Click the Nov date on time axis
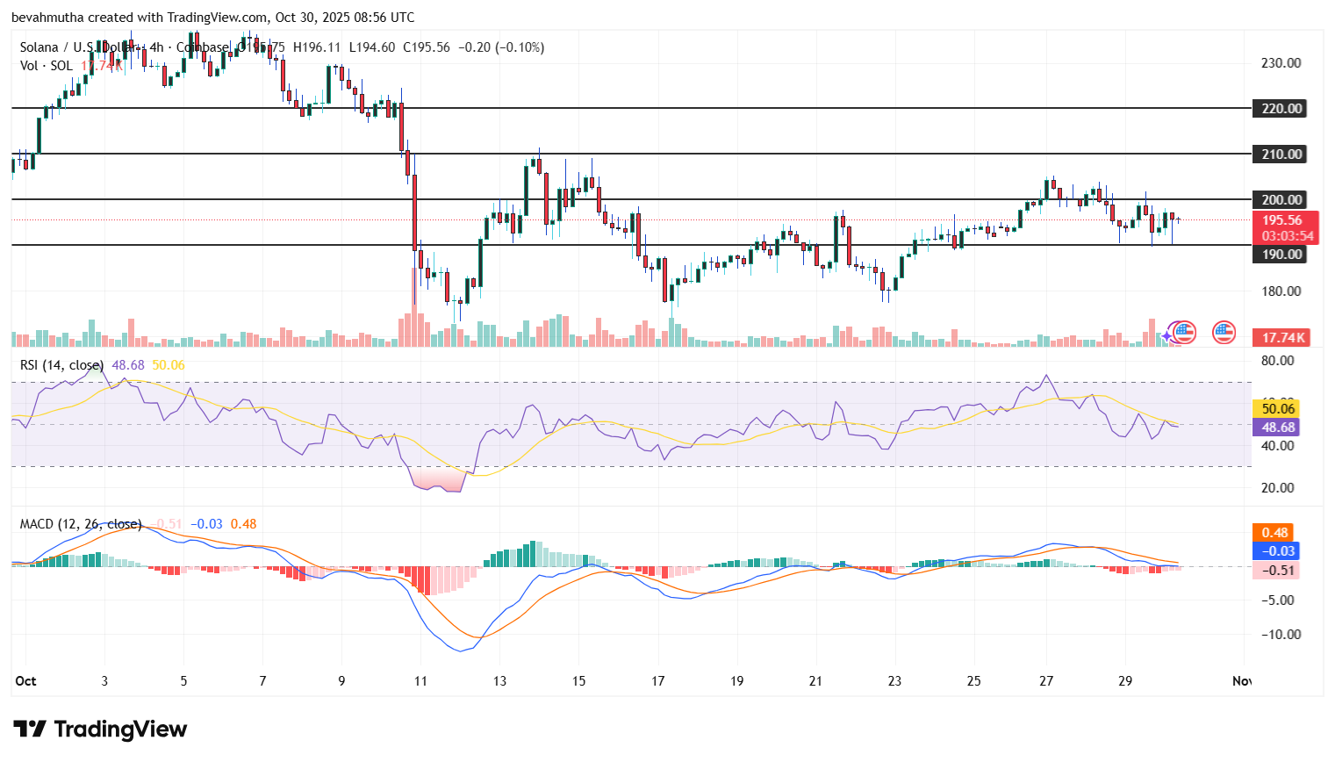Screen dimensions: 1335x762 coord(1241,681)
